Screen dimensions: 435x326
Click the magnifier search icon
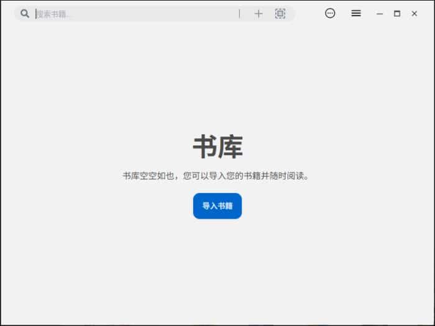(25, 14)
